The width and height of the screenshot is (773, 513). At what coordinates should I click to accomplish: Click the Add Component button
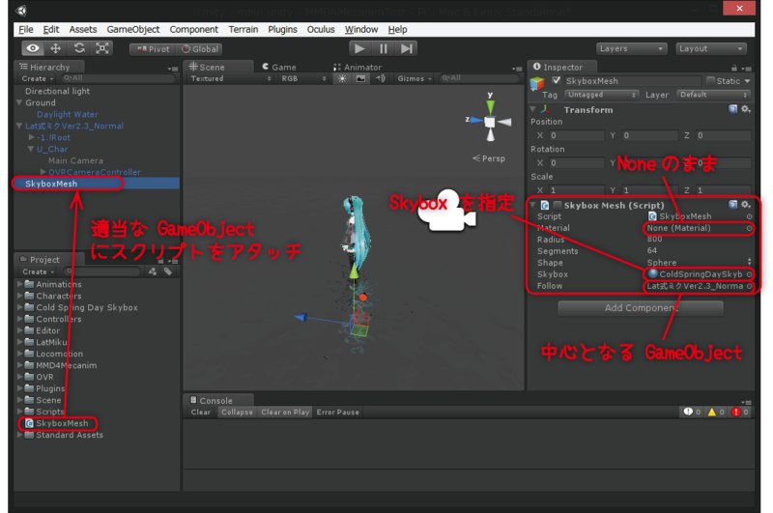(641, 308)
